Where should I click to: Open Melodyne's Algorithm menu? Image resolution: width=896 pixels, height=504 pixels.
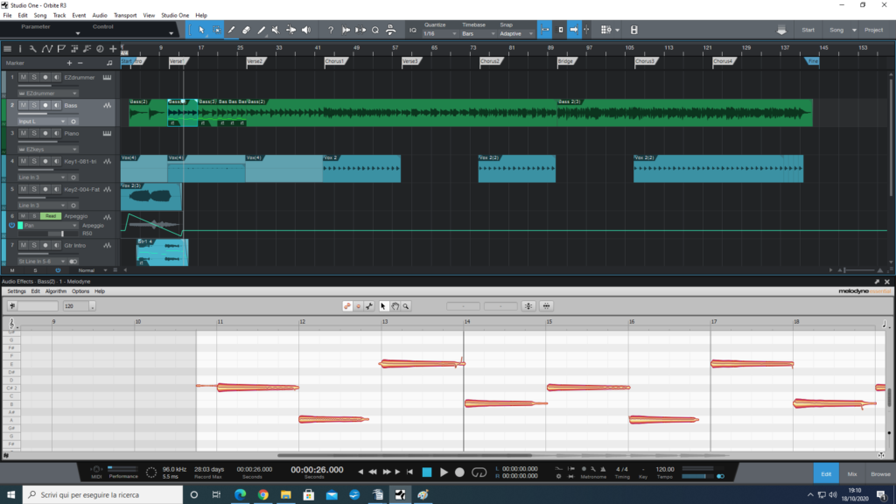point(55,291)
